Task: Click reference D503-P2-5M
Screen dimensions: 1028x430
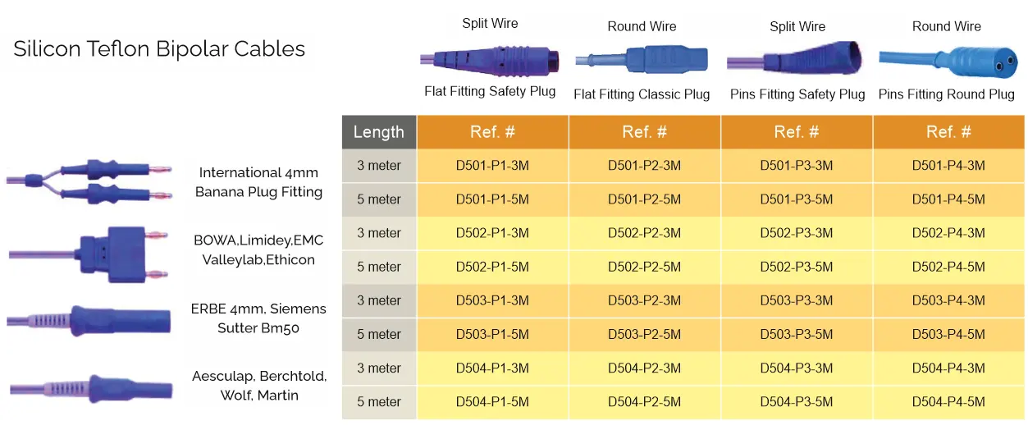Action: pyautogui.click(x=644, y=334)
